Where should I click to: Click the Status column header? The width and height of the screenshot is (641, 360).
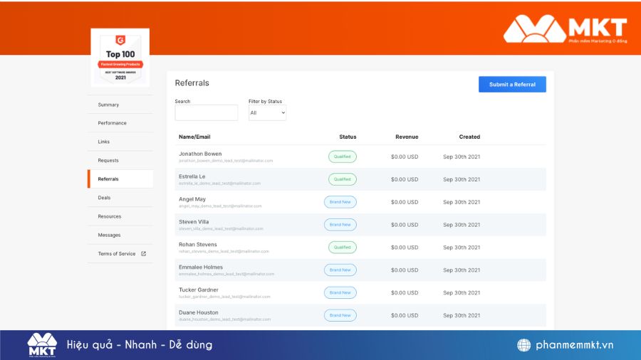348,137
